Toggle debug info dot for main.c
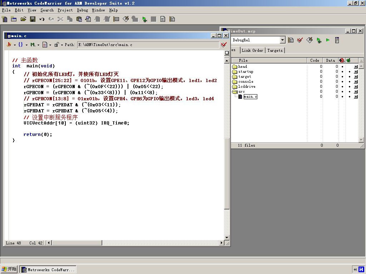This screenshot has width=366, height=274. click(350, 96)
